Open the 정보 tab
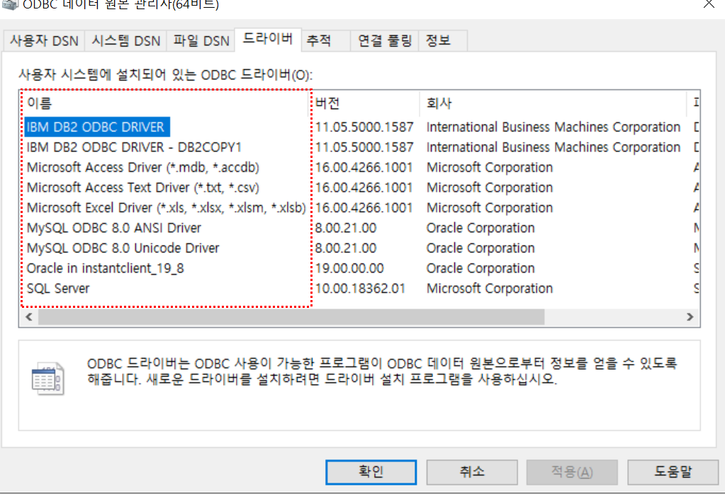The width and height of the screenshot is (725, 494). coord(442,40)
